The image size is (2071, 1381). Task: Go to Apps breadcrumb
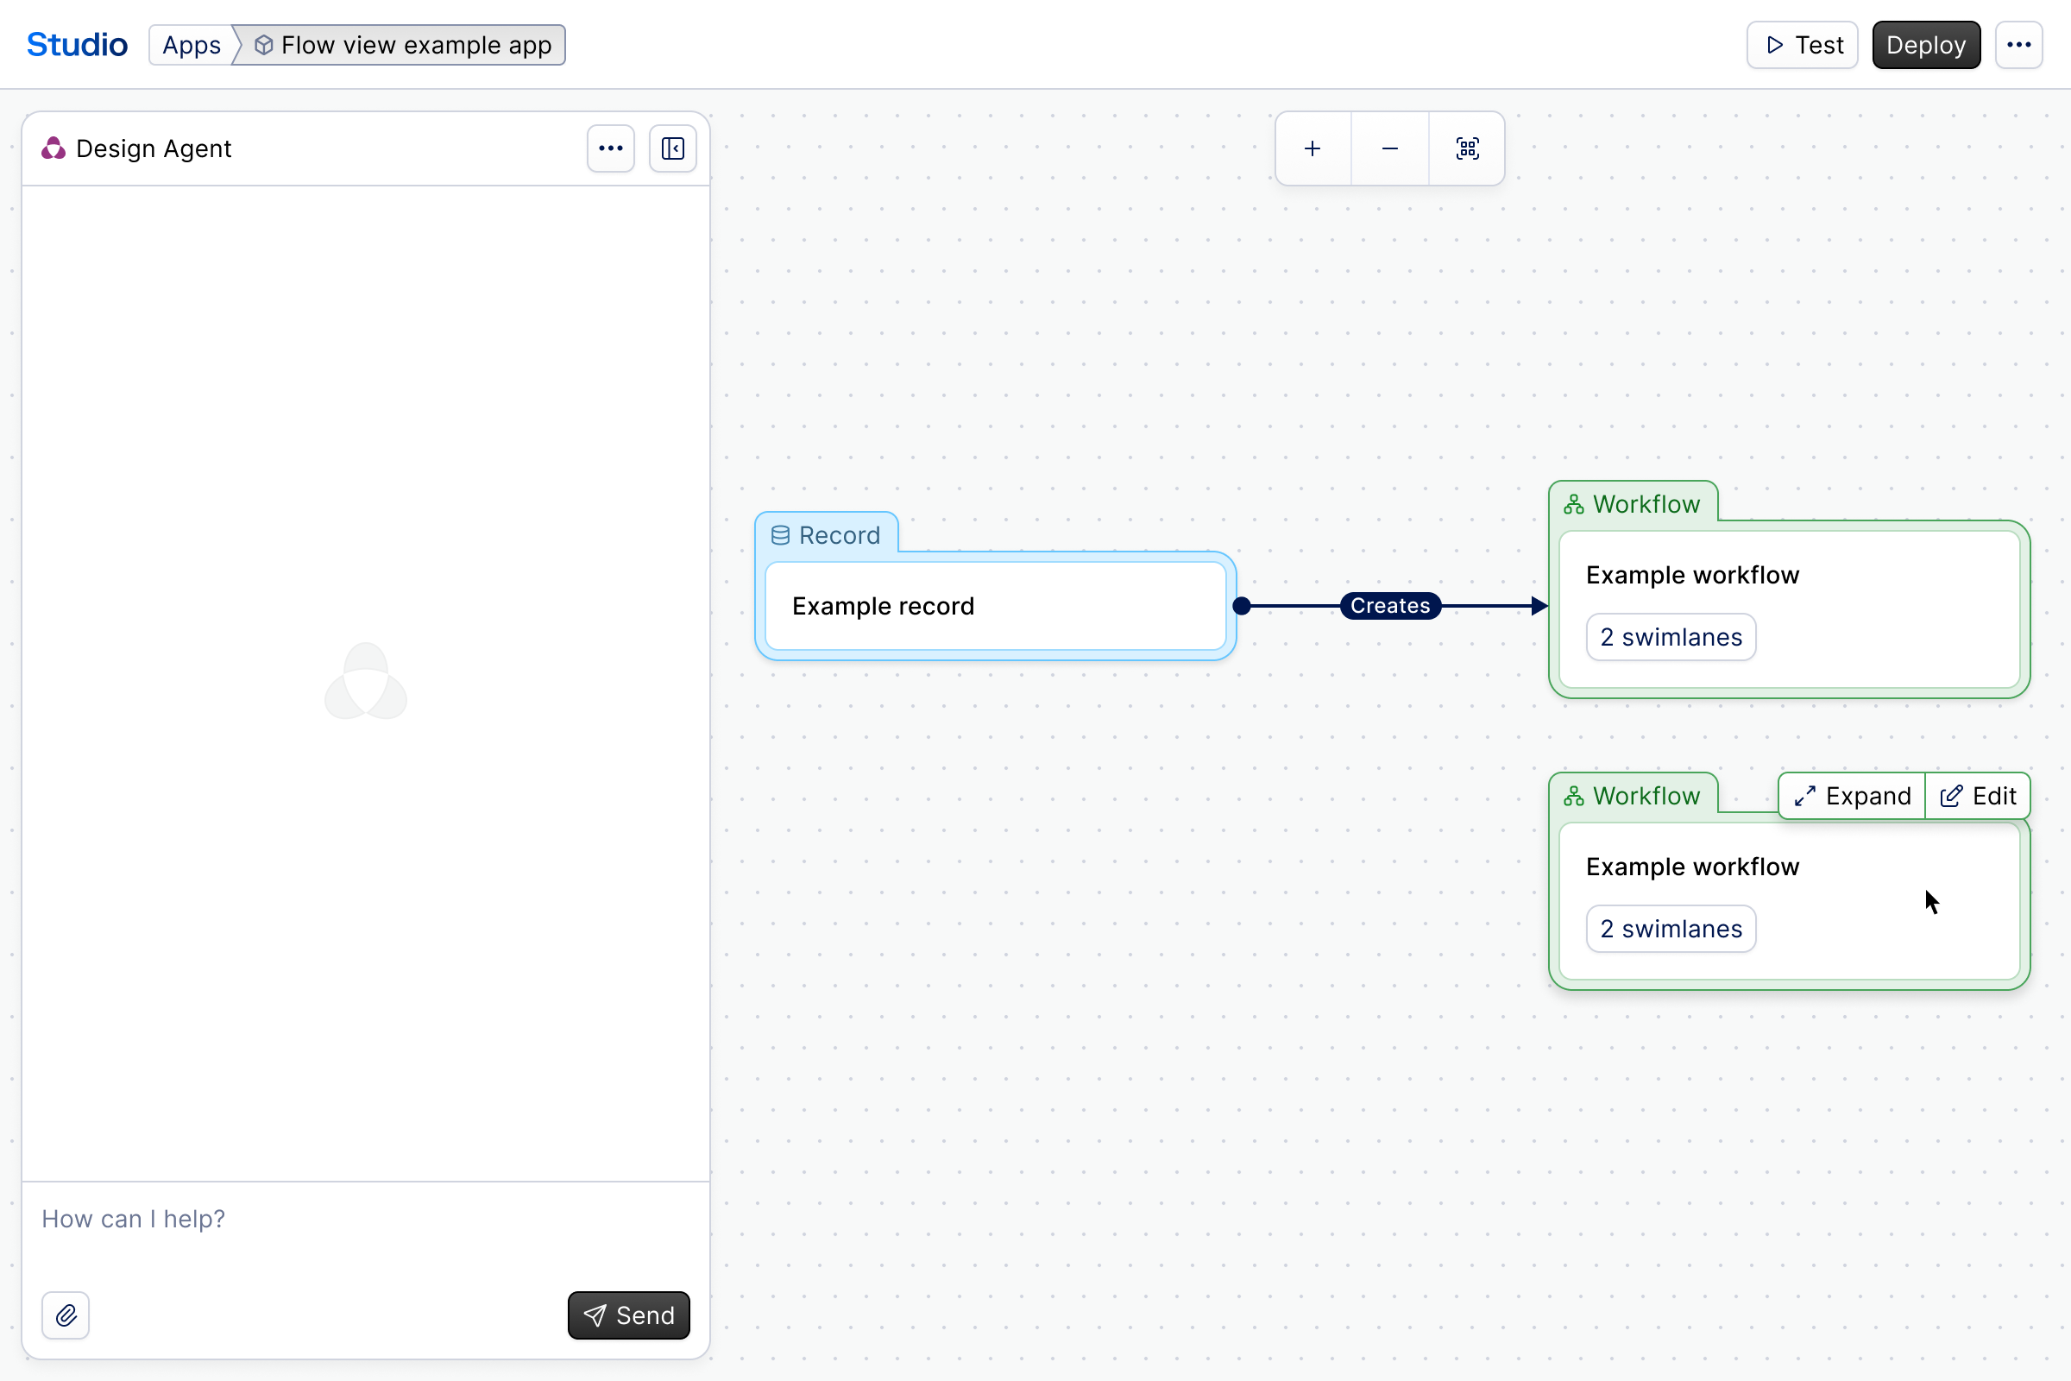(x=191, y=45)
